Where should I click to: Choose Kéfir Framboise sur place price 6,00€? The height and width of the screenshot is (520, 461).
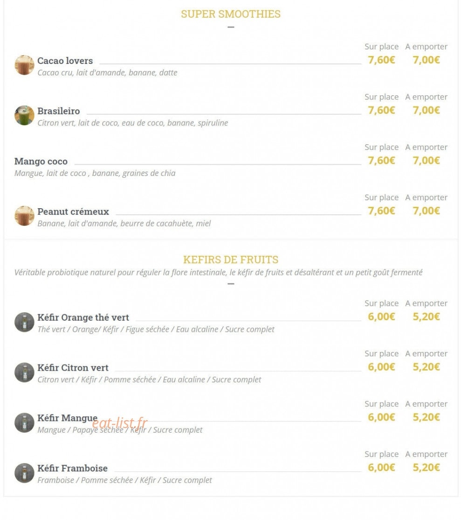point(381,468)
